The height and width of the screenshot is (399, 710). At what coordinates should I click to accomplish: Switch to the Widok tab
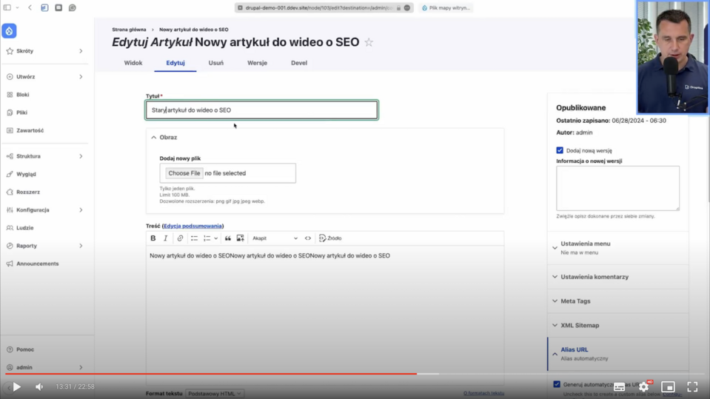(133, 63)
